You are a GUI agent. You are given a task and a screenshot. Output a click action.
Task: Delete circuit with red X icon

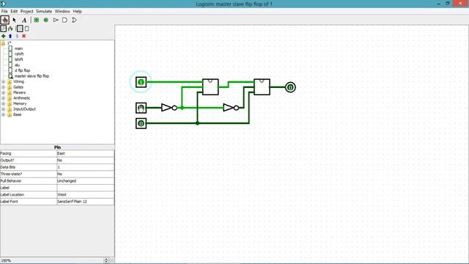coord(24,36)
